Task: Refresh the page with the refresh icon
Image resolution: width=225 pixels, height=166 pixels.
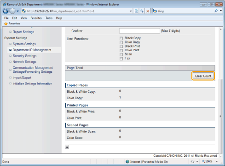Action: click(x=142, y=11)
